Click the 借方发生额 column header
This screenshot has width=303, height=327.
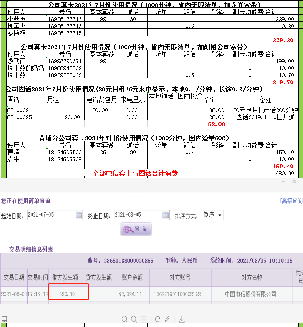coord(65,277)
